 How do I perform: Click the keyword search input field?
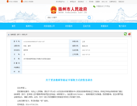pyautogui.click(x=67, y=17)
